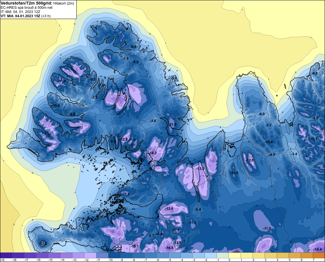Click the -10.4 temperature value
Image resolution: width=325 pixels, height=262 pixels.
coord(269,142)
